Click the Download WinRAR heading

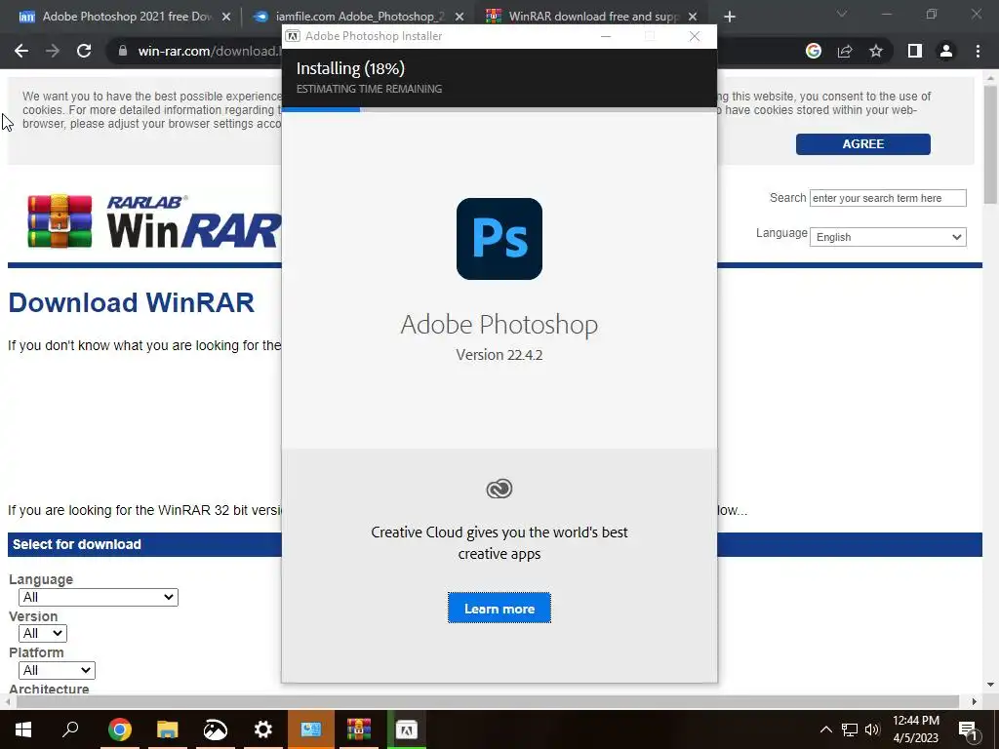tap(131, 303)
